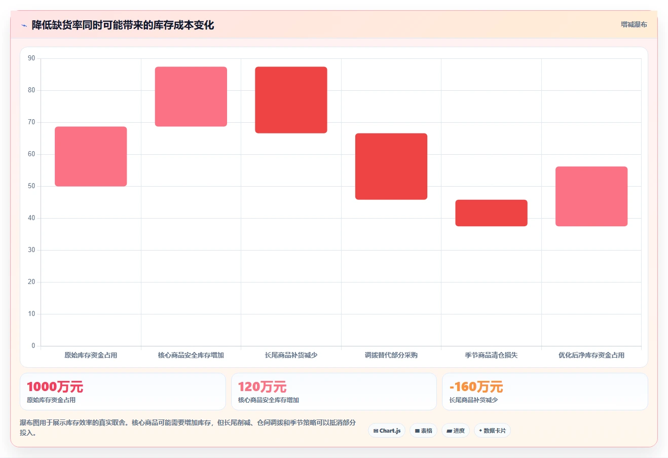Click the lightning icon beside the title
The height and width of the screenshot is (458, 668).
point(24,25)
